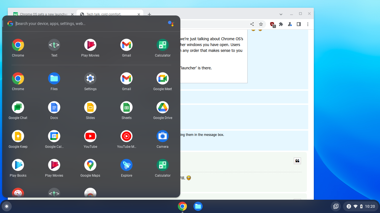Screen dimensions: 380x213
Task: Open the Chrome three-dot menu
Action: coord(308,24)
